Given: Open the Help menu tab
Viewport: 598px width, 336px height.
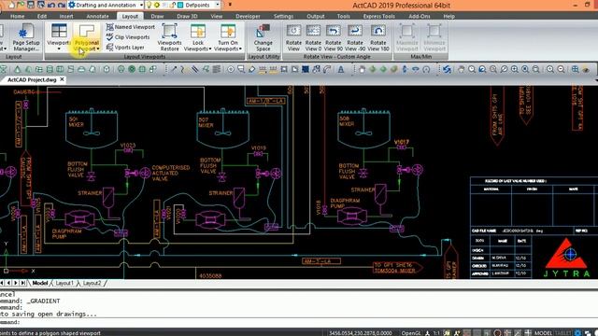Looking at the screenshot, I should pos(448,16).
